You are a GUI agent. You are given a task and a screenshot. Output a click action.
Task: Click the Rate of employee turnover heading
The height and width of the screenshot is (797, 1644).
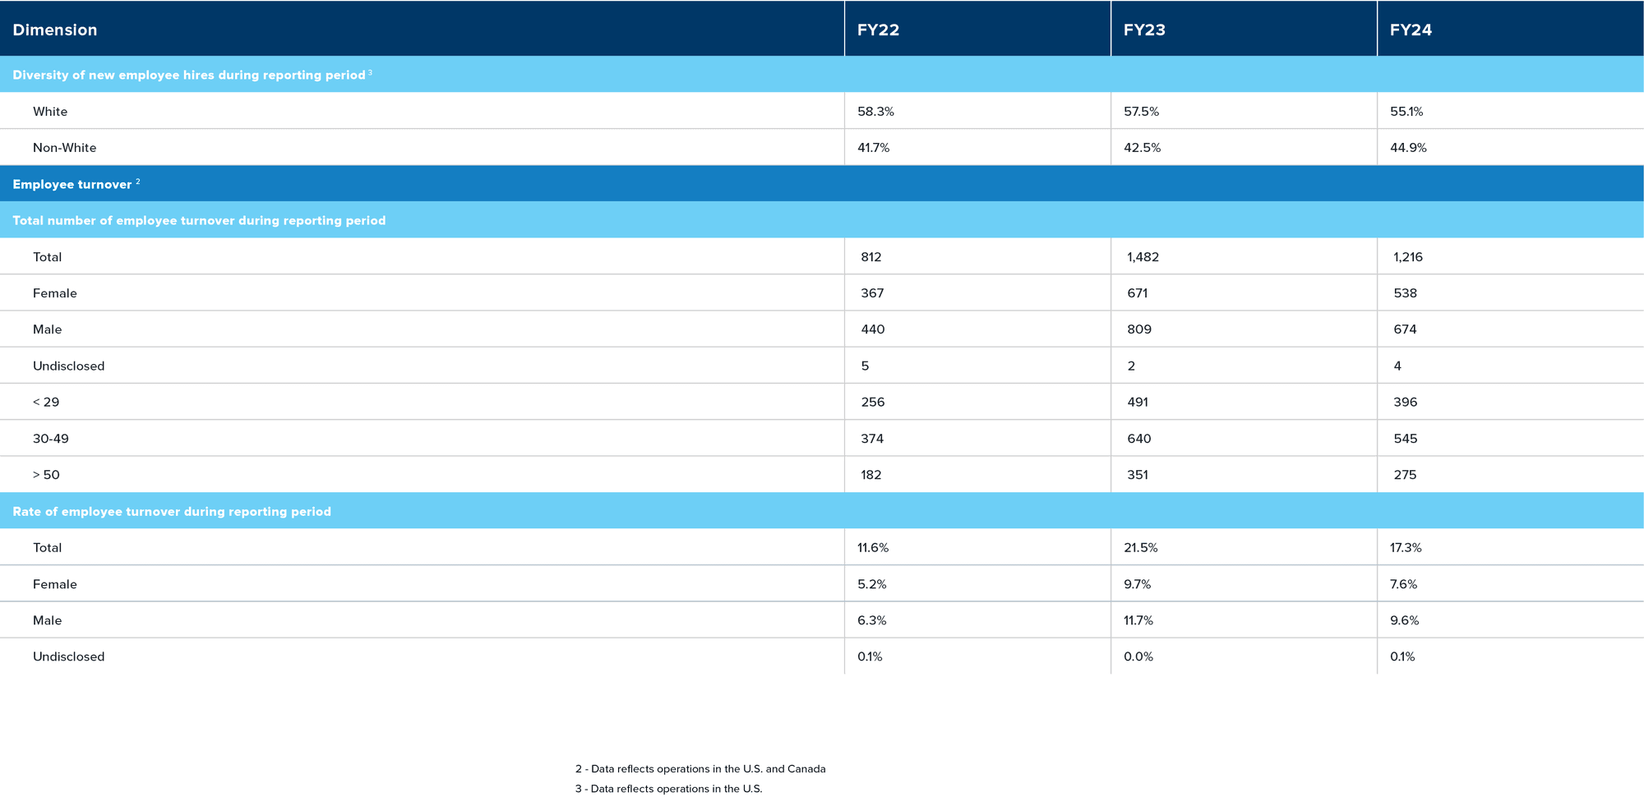(172, 511)
